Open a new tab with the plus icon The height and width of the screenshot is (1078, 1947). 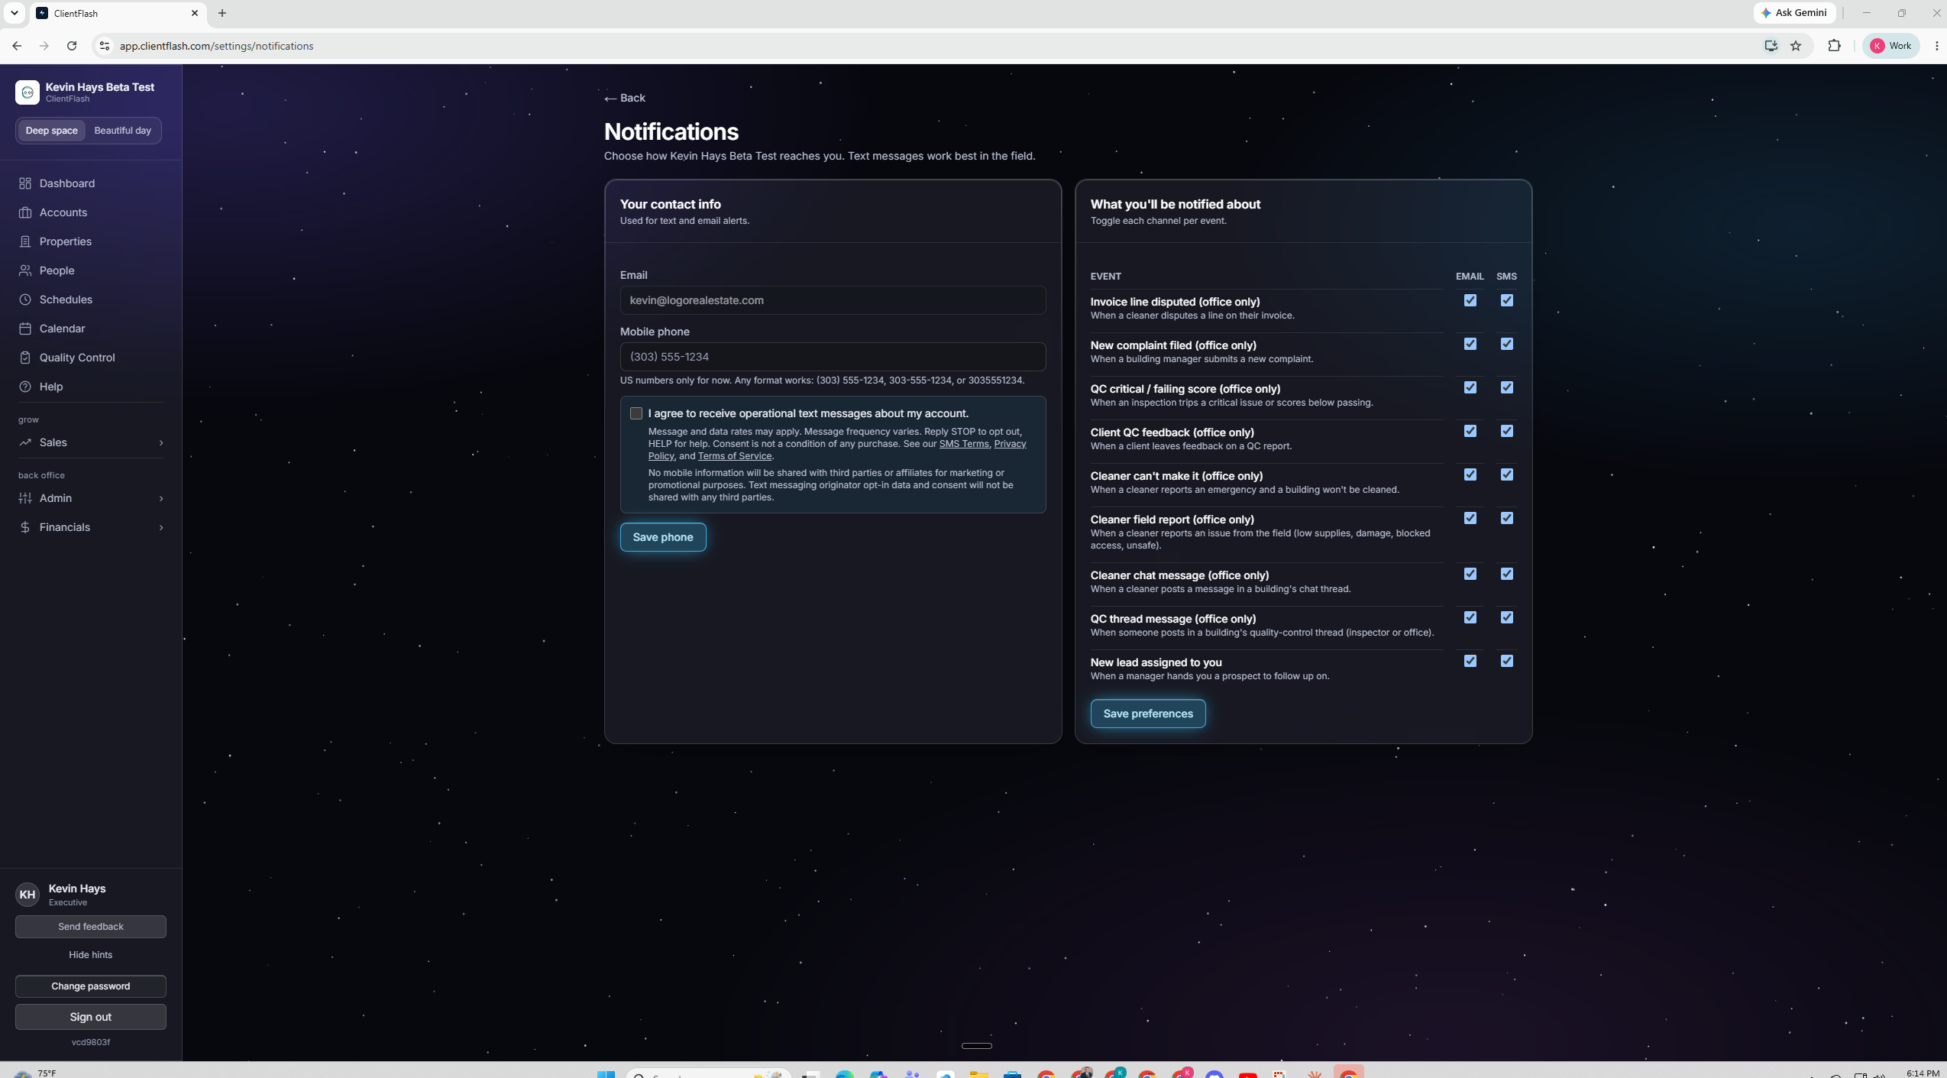tap(222, 13)
